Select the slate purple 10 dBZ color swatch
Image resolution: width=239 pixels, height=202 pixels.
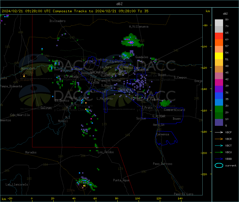pos(219,122)
